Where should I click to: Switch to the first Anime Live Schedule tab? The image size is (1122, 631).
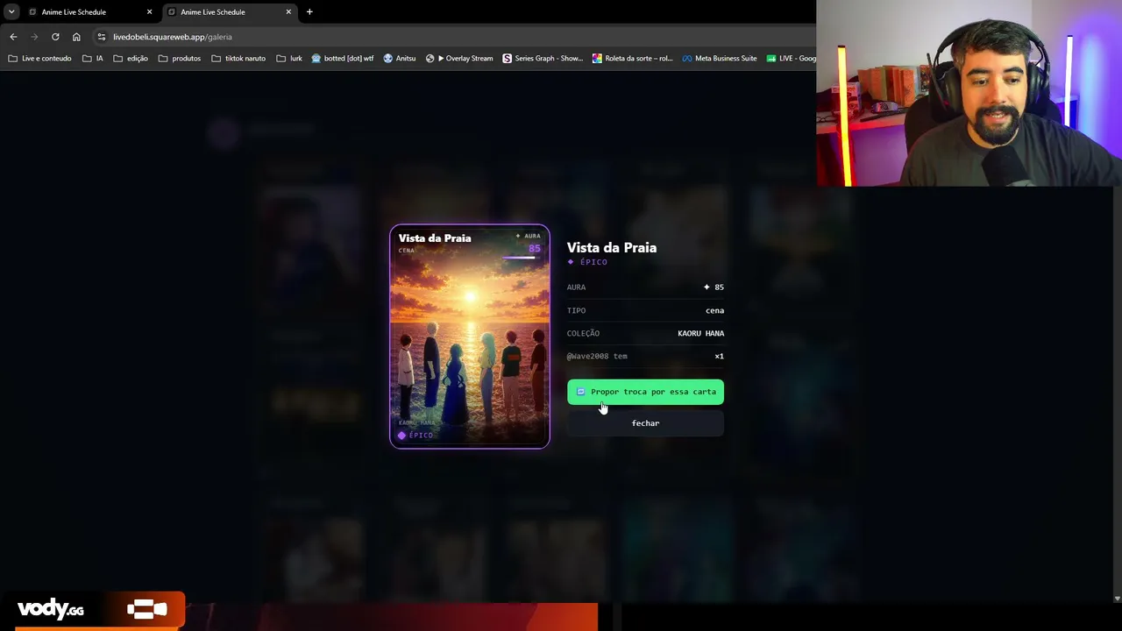(x=90, y=12)
